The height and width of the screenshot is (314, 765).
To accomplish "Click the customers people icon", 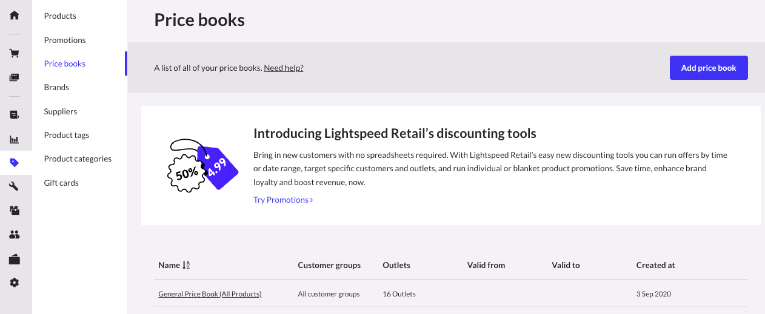I will 15,234.
